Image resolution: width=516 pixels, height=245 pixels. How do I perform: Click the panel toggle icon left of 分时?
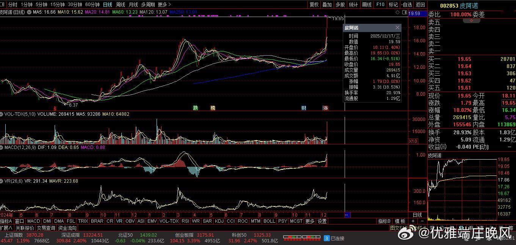(x=3, y=5)
